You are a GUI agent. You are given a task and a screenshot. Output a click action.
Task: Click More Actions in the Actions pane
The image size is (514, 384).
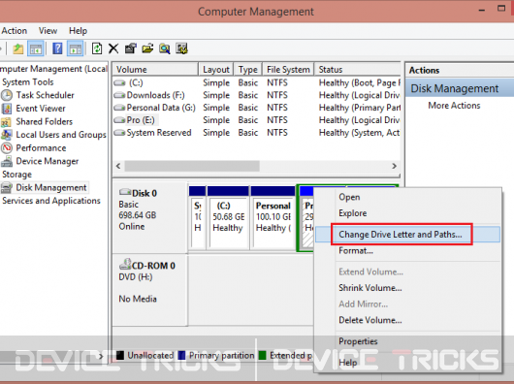pos(454,106)
